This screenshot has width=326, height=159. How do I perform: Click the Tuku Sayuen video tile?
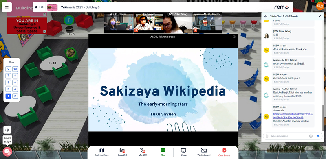[148, 23]
